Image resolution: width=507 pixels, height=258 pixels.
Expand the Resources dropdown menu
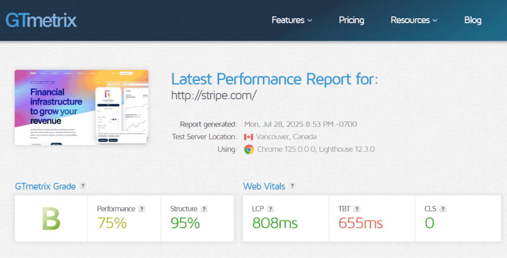(414, 20)
